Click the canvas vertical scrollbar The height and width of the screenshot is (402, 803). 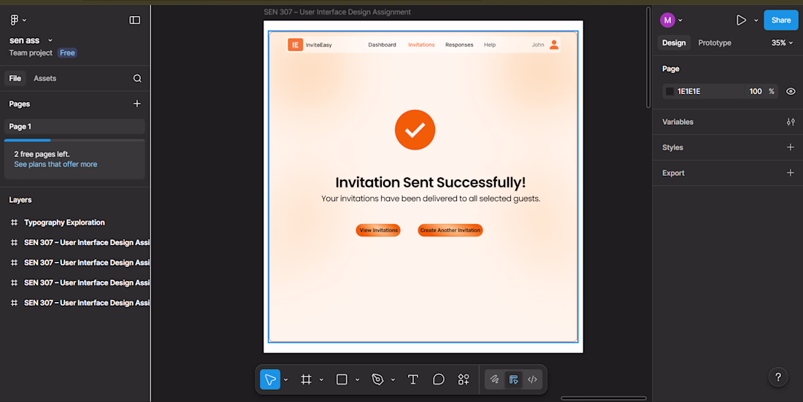click(648, 57)
